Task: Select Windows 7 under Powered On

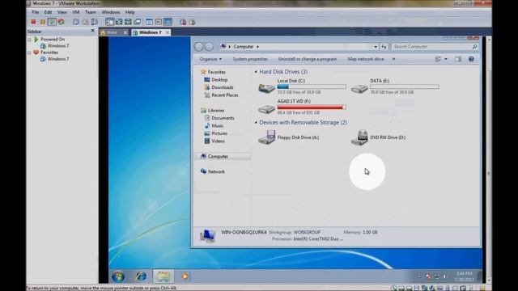Action: pos(58,46)
